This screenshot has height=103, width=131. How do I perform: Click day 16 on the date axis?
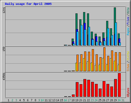(65, 100)
